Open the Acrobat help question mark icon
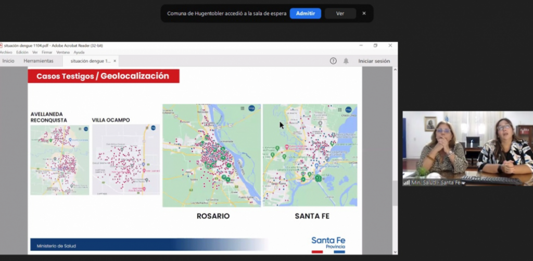The height and width of the screenshot is (261, 533). [333, 61]
